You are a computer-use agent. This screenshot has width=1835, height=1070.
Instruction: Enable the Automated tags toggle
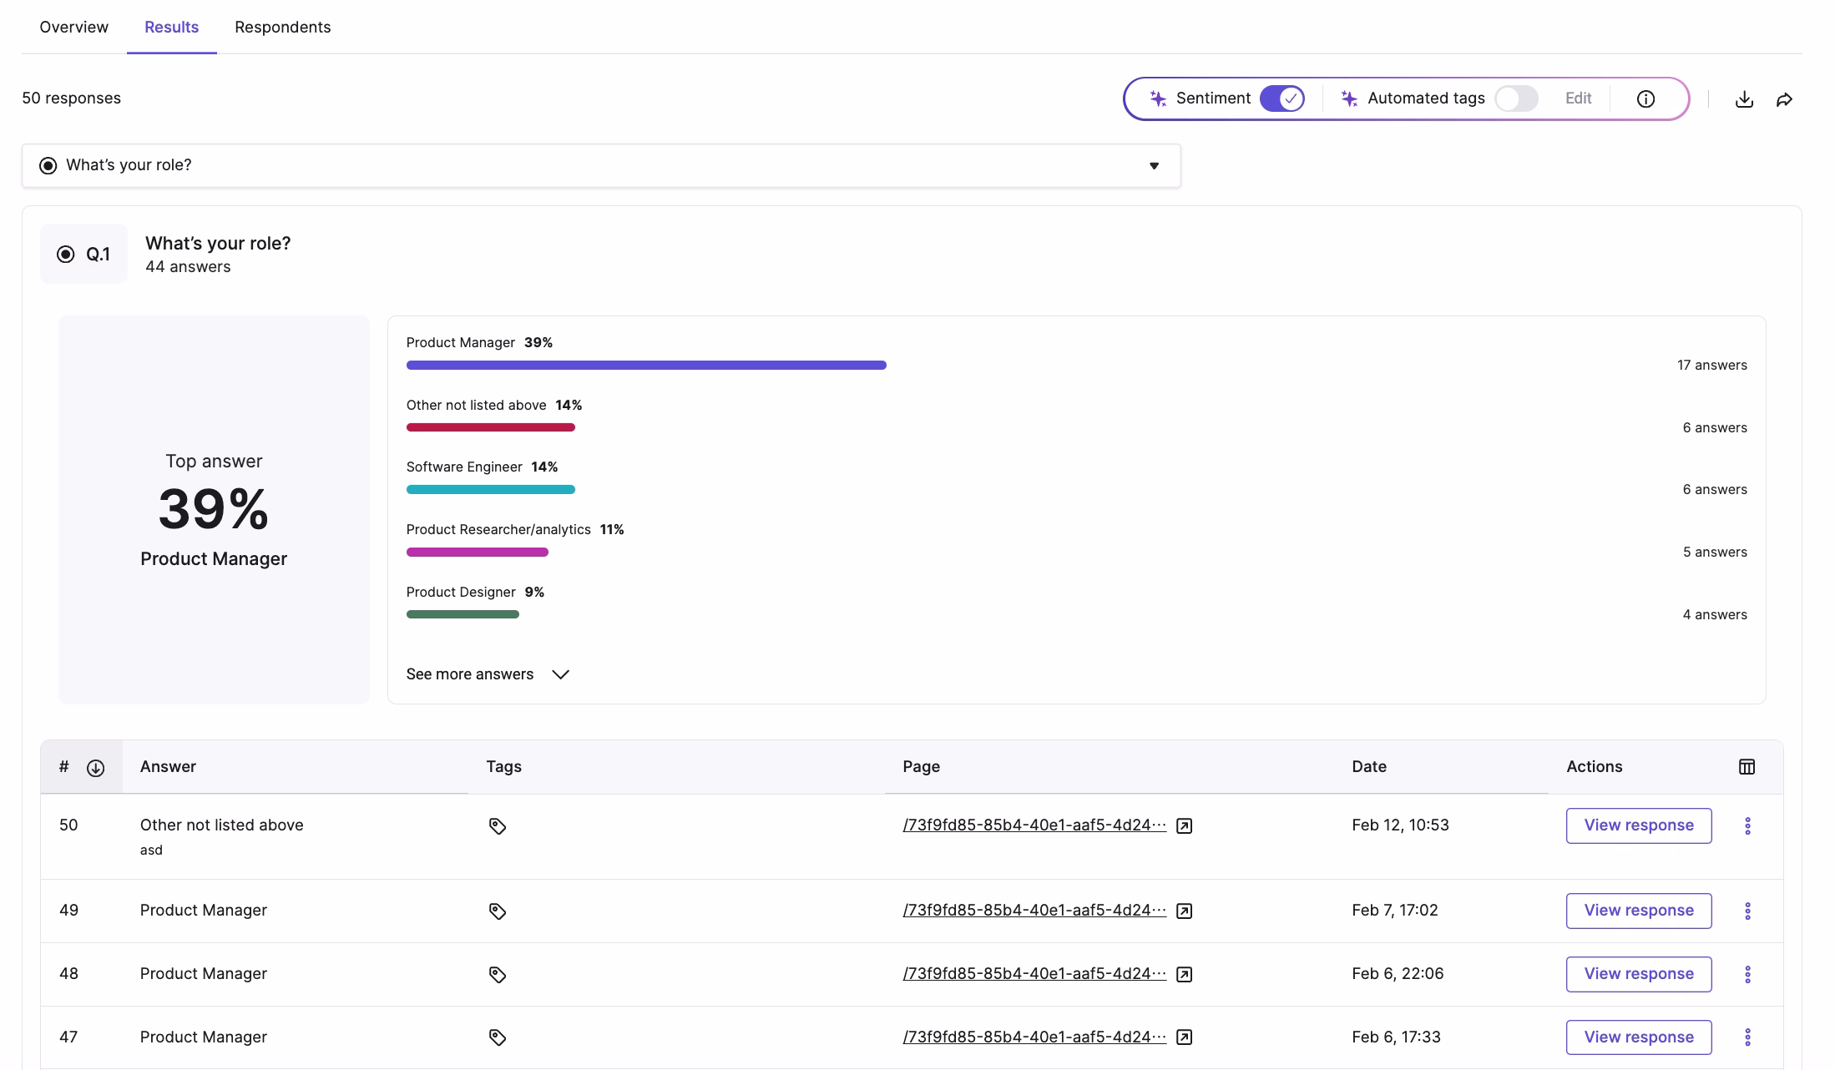(x=1515, y=98)
